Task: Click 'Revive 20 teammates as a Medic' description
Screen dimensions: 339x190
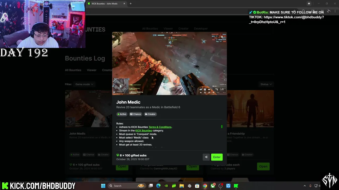Action: (148, 107)
